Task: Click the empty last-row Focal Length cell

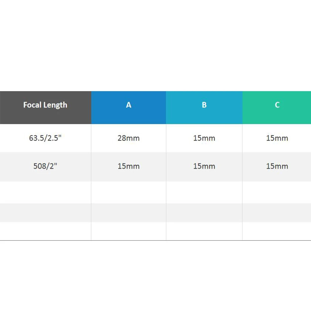Action: coord(45,231)
